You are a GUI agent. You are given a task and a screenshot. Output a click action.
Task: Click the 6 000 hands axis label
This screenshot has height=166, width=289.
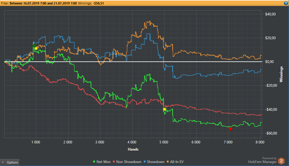click(x=196, y=142)
